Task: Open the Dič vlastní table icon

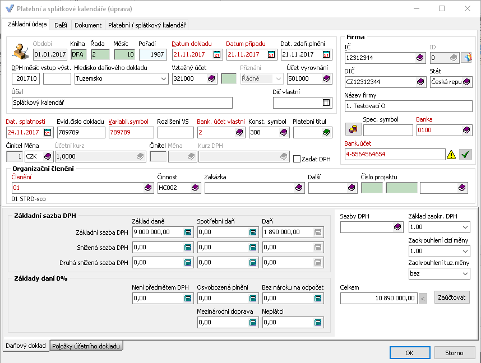Action: 326,103
